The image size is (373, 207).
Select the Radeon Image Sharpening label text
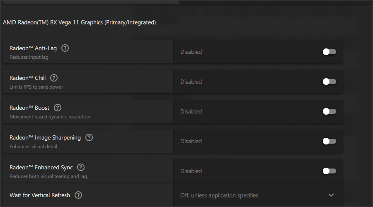pos(45,137)
